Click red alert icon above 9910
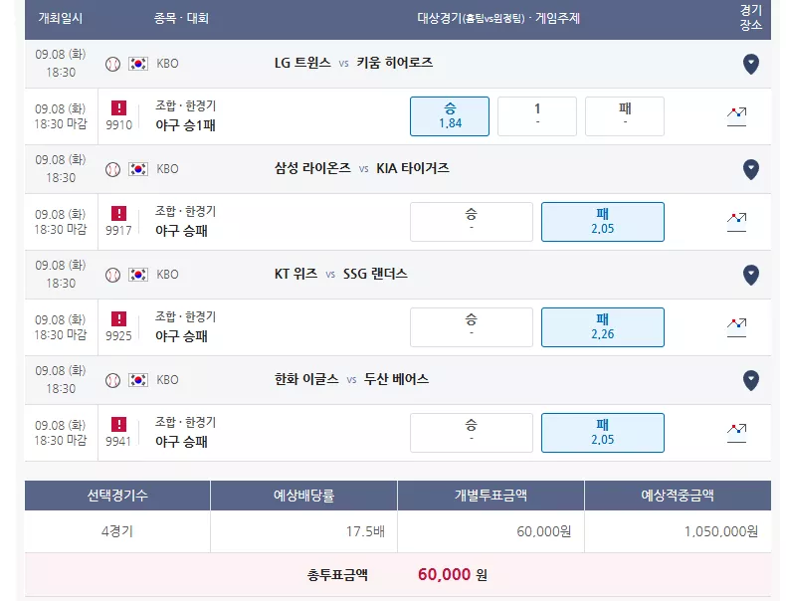786x601 pixels. 118,107
